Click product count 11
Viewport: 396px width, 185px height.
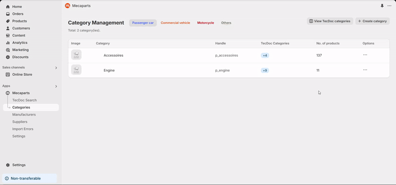point(318,71)
